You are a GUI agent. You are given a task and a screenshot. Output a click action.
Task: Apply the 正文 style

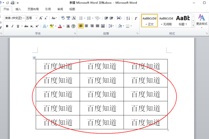(149, 21)
